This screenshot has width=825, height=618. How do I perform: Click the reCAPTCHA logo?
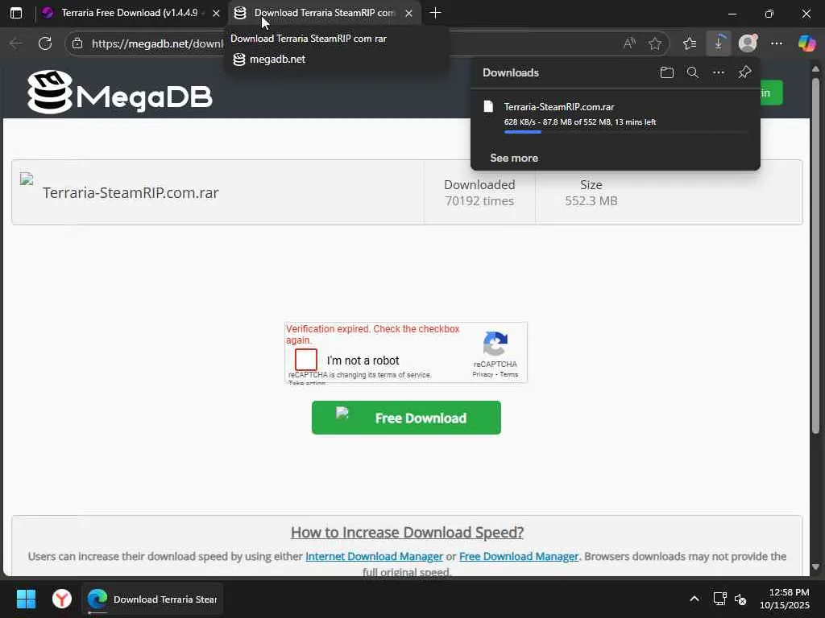click(x=495, y=344)
